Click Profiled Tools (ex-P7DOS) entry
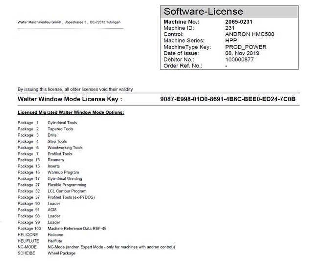Screen dimensions: 310x265 click(71, 197)
